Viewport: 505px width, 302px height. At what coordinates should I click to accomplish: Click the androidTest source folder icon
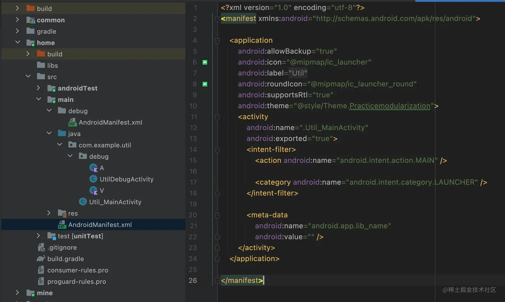pos(51,88)
